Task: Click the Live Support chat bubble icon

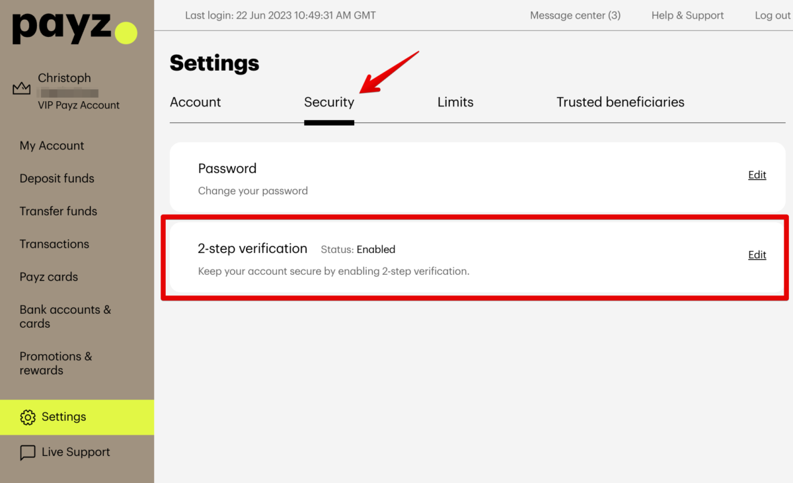Action: [28, 452]
